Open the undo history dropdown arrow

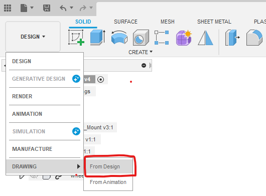coord(72,8)
